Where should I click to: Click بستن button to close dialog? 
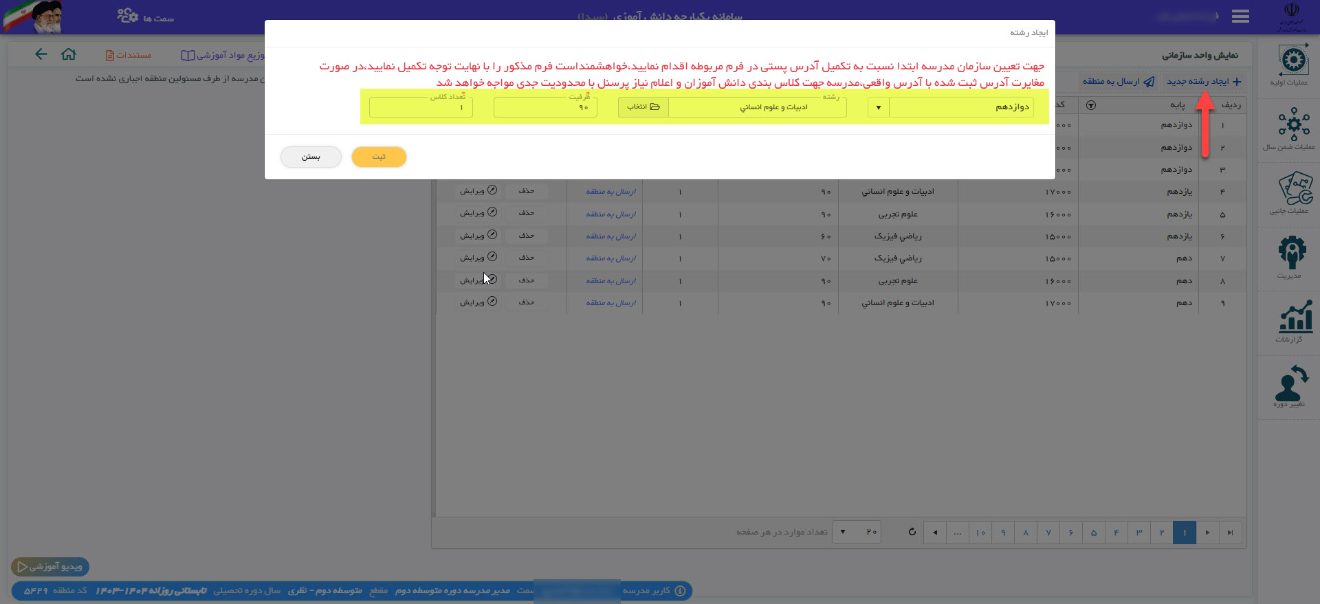tap(311, 157)
